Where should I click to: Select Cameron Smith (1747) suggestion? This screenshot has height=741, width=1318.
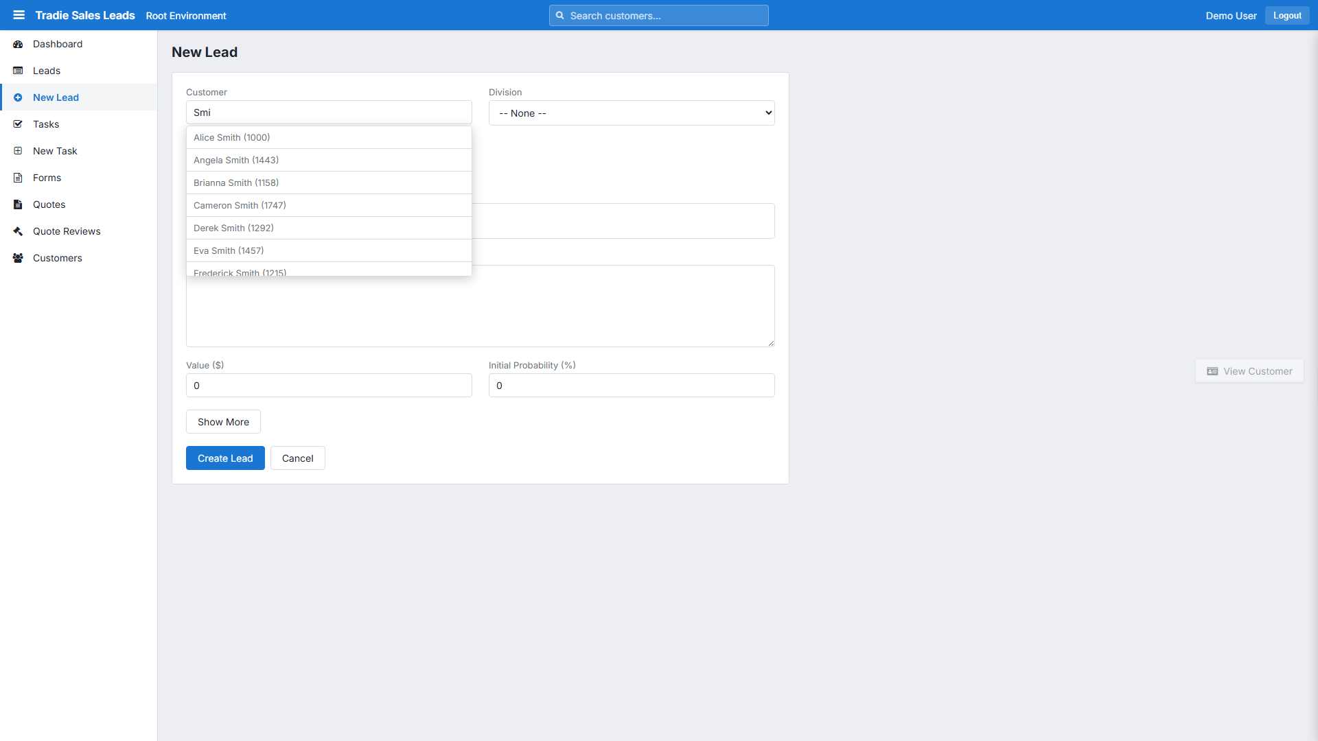click(329, 205)
